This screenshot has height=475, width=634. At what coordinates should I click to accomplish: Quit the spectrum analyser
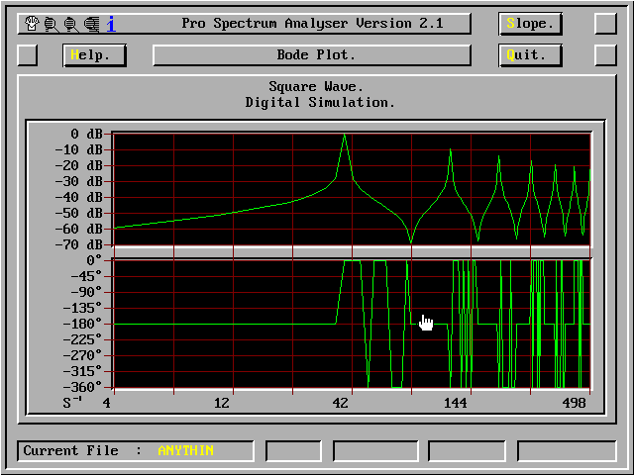pos(530,55)
